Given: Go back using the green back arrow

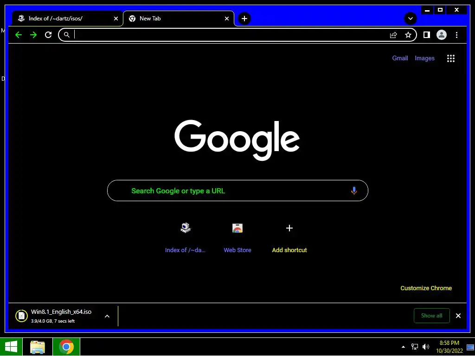Looking at the screenshot, I should coord(19,35).
